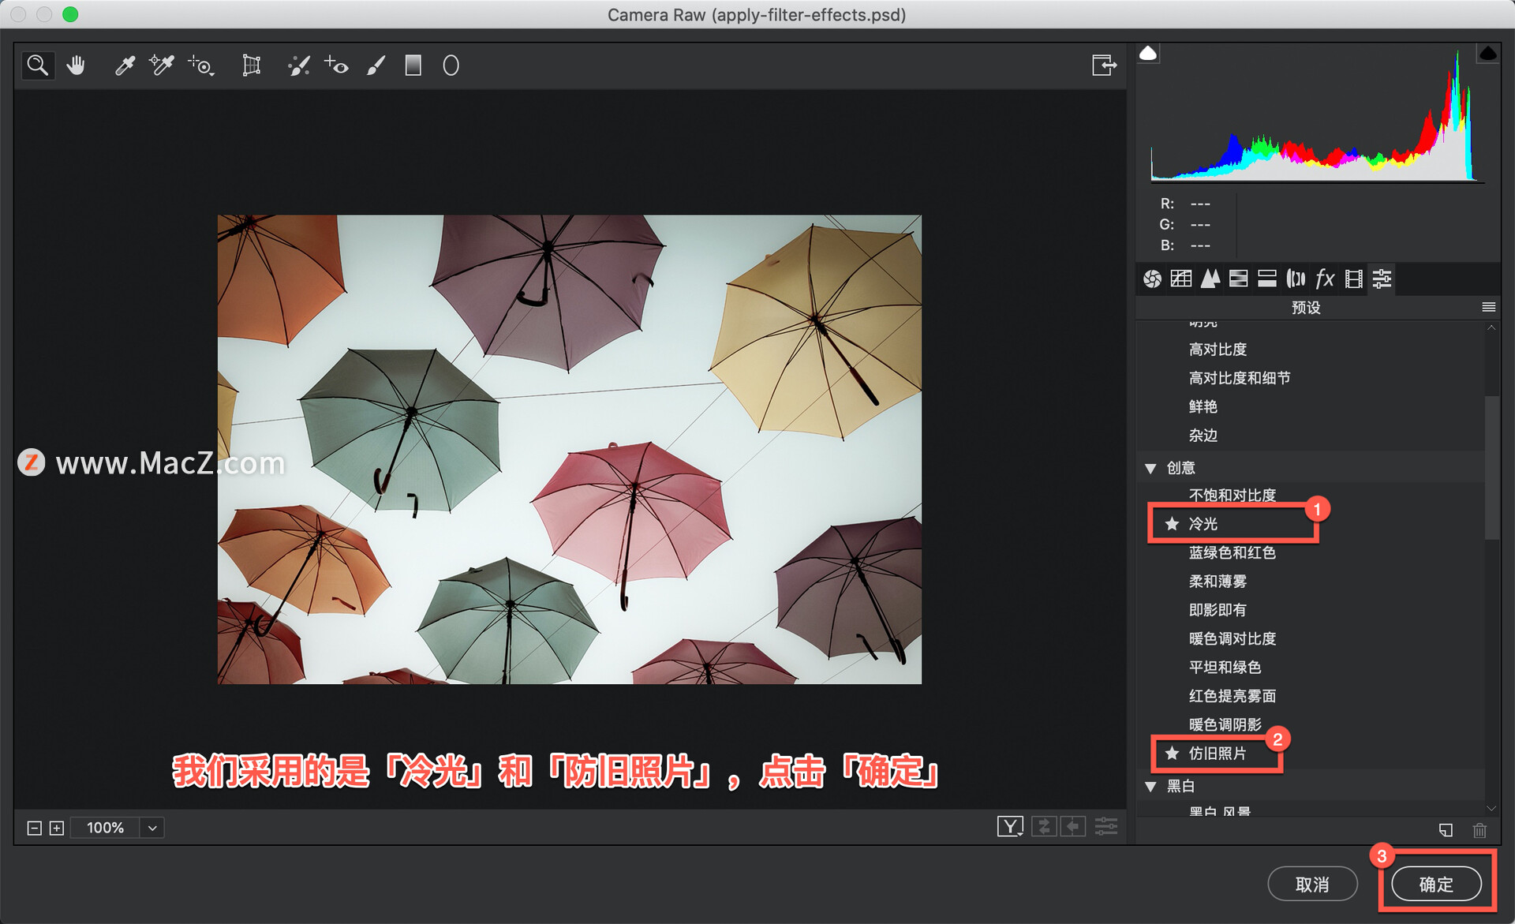Apply the 蓝绿色和红色 preset
The height and width of the screenshot is (924, 1515).
point(1232,553)
